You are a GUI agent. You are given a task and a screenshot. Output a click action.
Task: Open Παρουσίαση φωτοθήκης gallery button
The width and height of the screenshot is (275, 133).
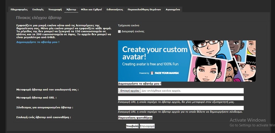coord(135,118)
